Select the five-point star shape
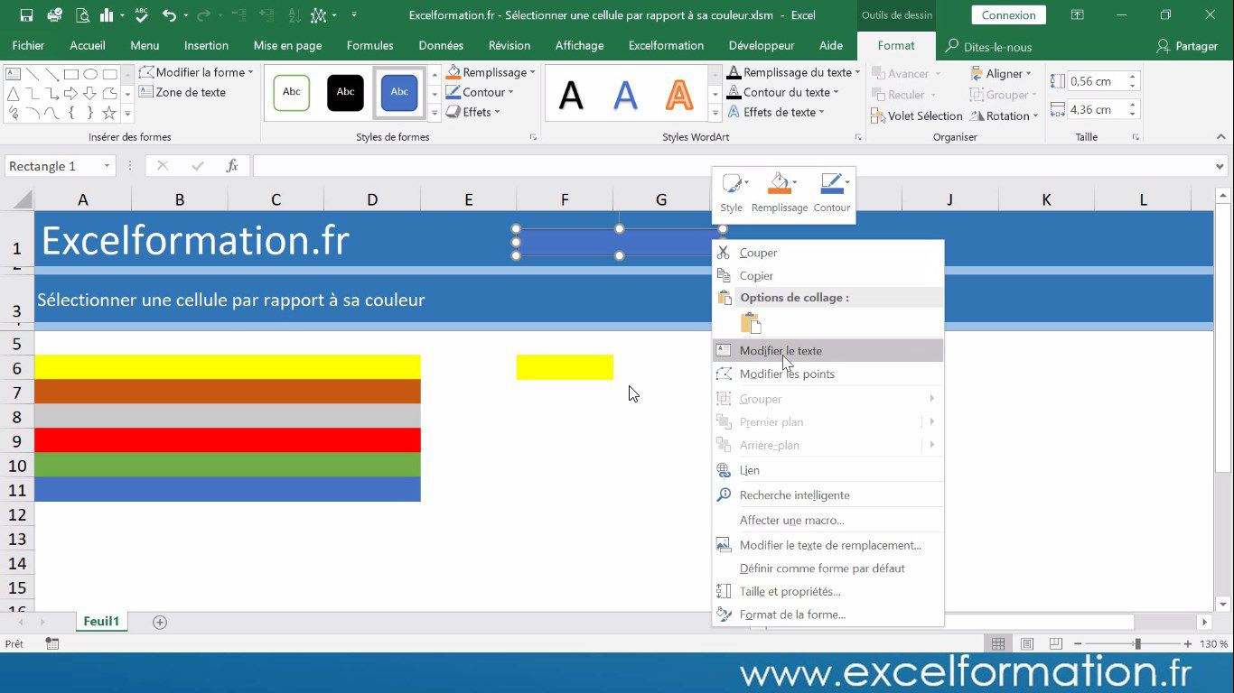1234x693 pixels. click(109, 113)
